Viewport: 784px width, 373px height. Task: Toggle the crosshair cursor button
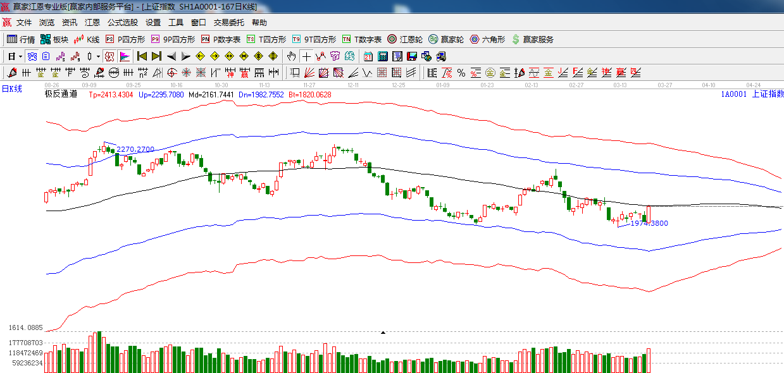[x=306, y=56]
